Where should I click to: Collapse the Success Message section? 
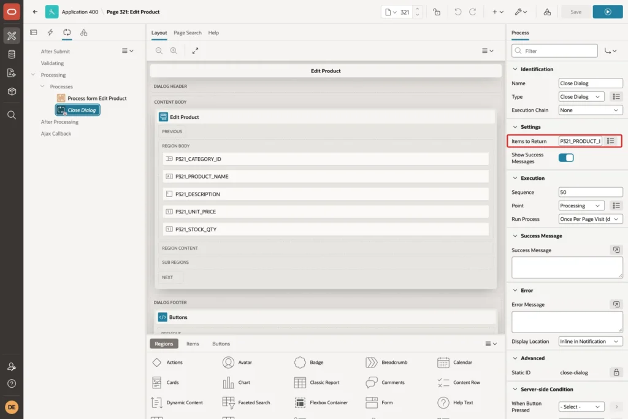515,236
